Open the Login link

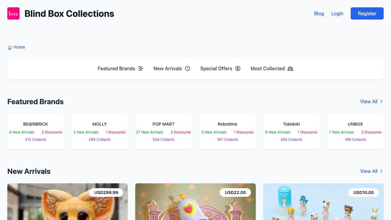pos(337,13)
